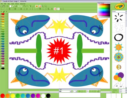This screenshot has height=98, width=127.
Task: Select the red circle in bottom palette
Action: (3, 96)
